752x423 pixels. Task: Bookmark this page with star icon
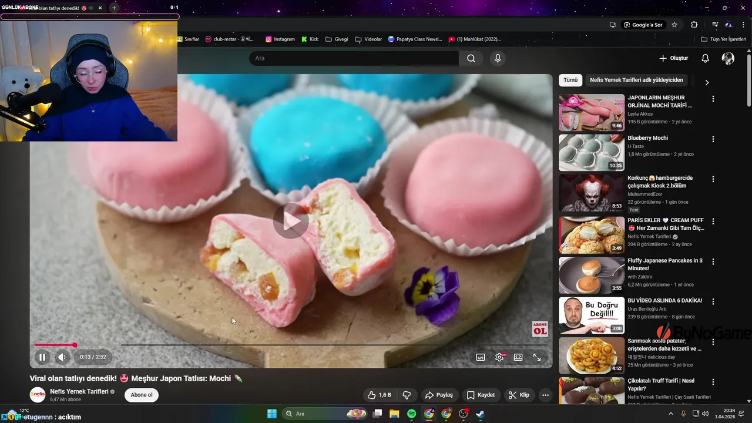[674, 25]
